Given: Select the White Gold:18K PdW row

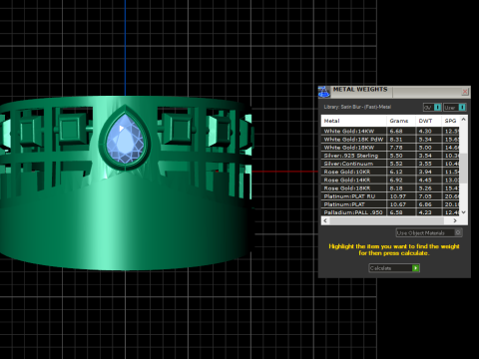Looking at the screenshot, I should [390, 140].
